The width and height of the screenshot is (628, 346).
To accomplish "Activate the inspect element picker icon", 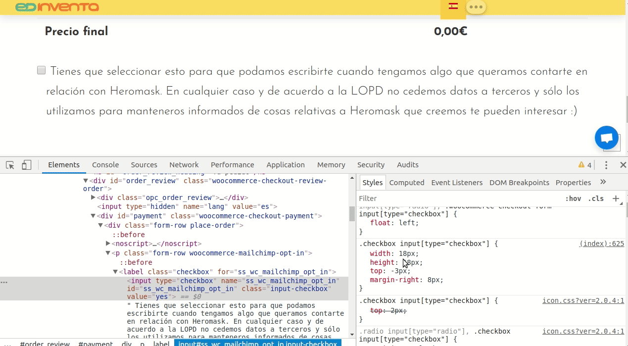I will [x=10, y=165].
